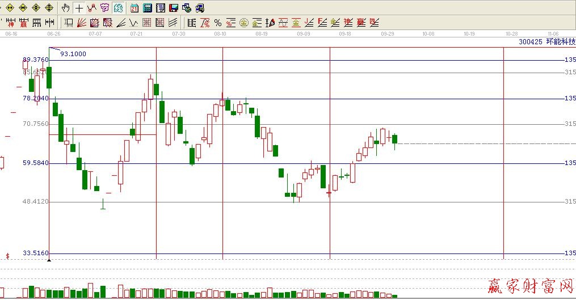The image size is (576, 300).
Task: Click the red floppy disk save icon
Action: click(x=174, y=8)
